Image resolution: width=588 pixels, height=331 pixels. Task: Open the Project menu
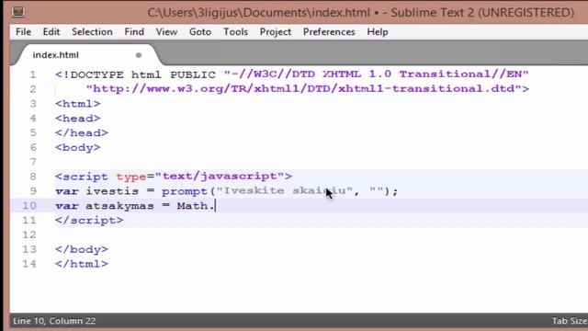point(276,32)
